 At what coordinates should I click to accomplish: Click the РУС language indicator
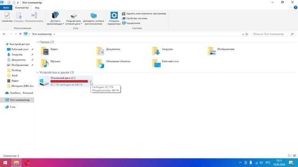pos(268,163)
